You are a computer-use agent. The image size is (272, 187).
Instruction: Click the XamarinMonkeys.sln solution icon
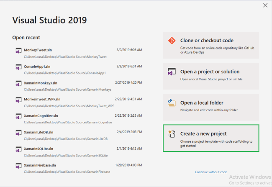(x=18, y=84)
